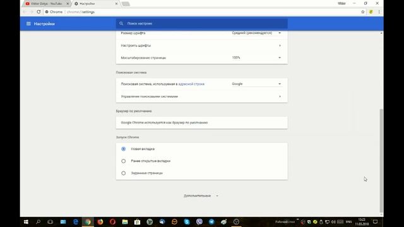This screenshot has width=404, height=227.
Task: Click the clock showing 13:23 in the tray
Action: (x=362, y=222)
